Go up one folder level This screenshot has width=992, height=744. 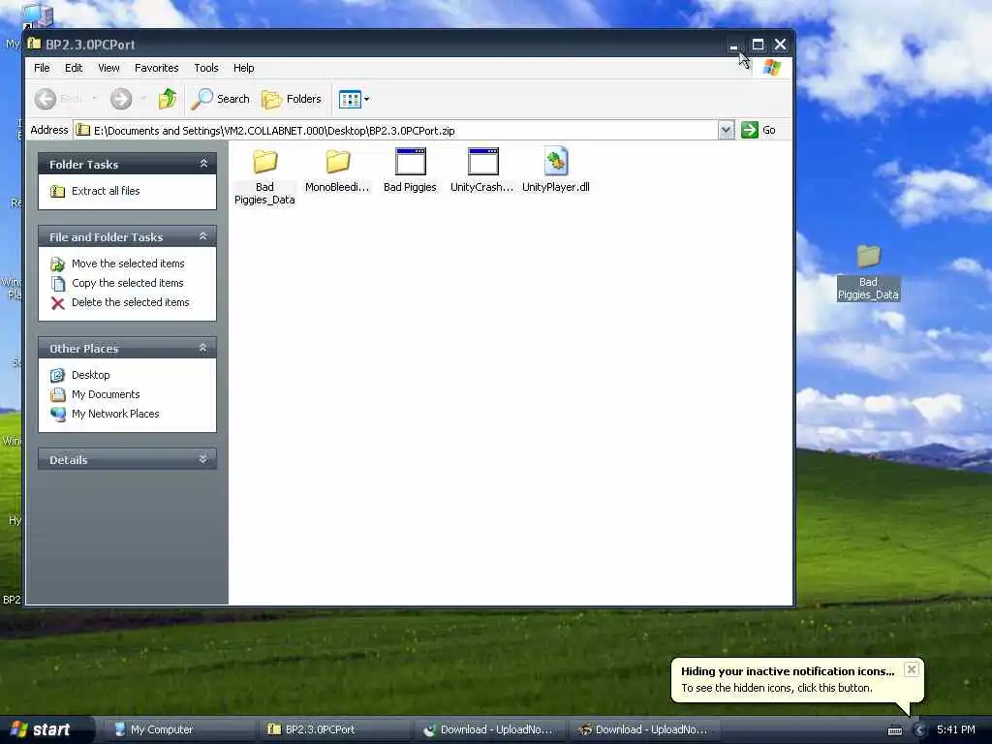click(x=168, y=99)
